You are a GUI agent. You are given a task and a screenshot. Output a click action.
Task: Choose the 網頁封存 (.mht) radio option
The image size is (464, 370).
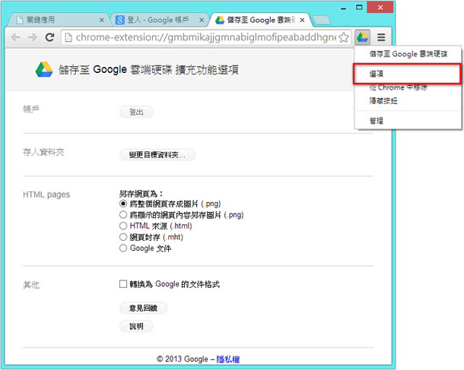click(x=124, y=237)
